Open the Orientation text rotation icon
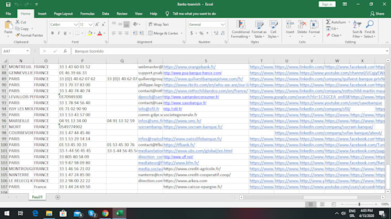Viewport: 391px width, 219px height. click(135, 24)
